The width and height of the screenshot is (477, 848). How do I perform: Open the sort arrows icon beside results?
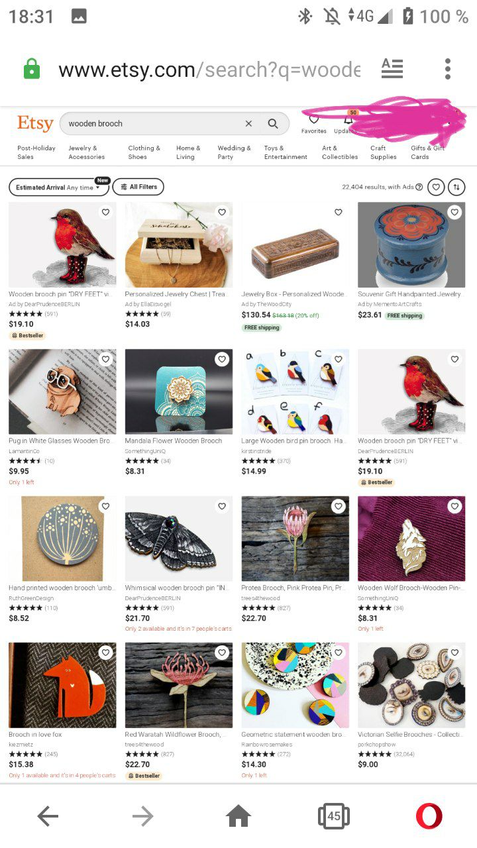[x=456, y=187]
